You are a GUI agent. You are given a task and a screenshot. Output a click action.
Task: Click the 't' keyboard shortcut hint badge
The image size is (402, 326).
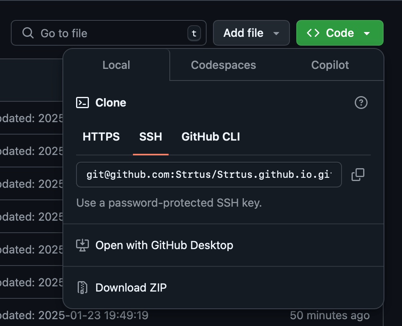tap(194, 34)
